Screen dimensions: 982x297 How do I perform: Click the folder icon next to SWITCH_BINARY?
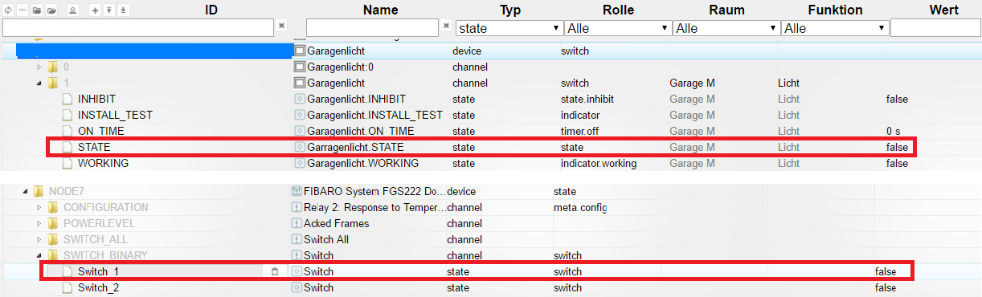click(53, 255)
